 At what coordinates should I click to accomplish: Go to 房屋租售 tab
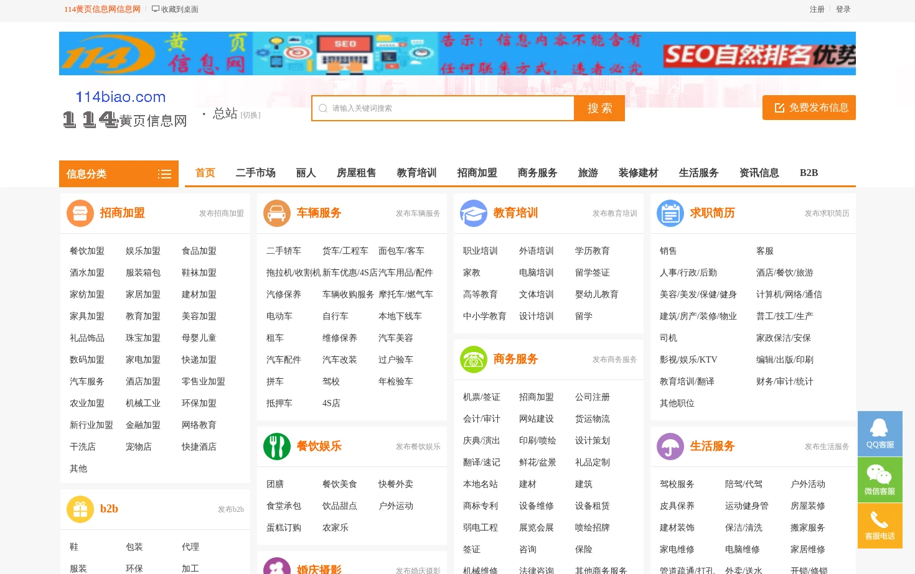pos(357,173)
